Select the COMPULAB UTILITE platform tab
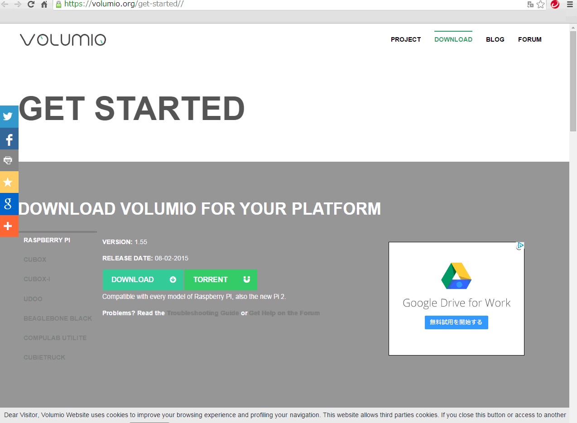This screenshot has height=423, width=577. [x=55, y=338]
